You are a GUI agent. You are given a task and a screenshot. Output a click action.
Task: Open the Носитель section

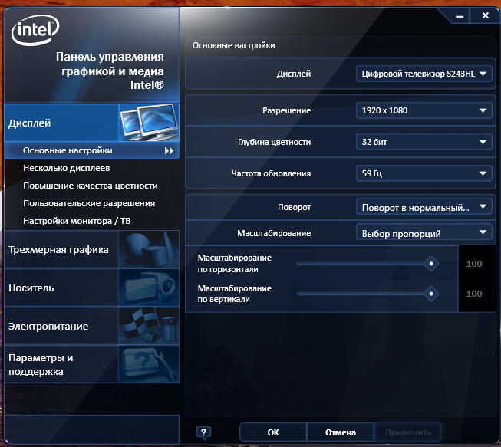[x=92, y=288]
